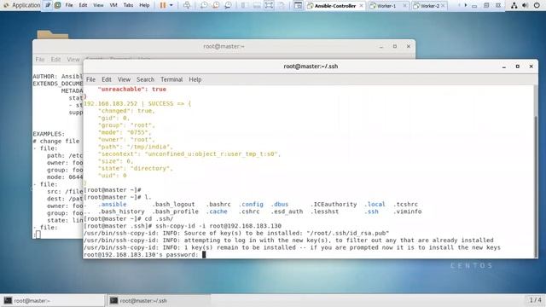Click the take snapshot clock icon
Image resolution: width=546 pixels, height=307 pixels.
(204, 5)
